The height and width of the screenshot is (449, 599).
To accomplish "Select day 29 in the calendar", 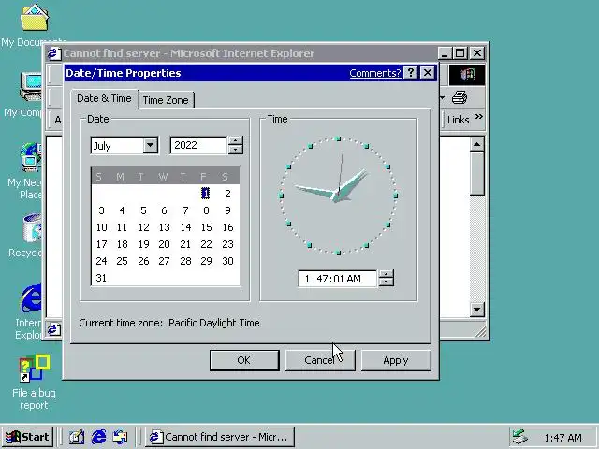I will click(x=206, y=261).
